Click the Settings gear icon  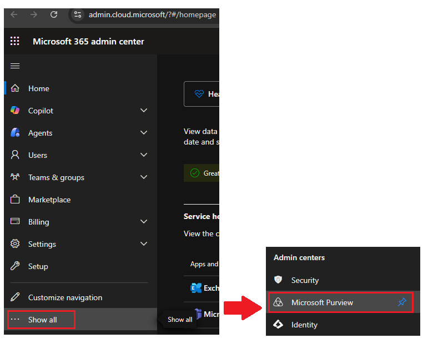pos(15,243)
